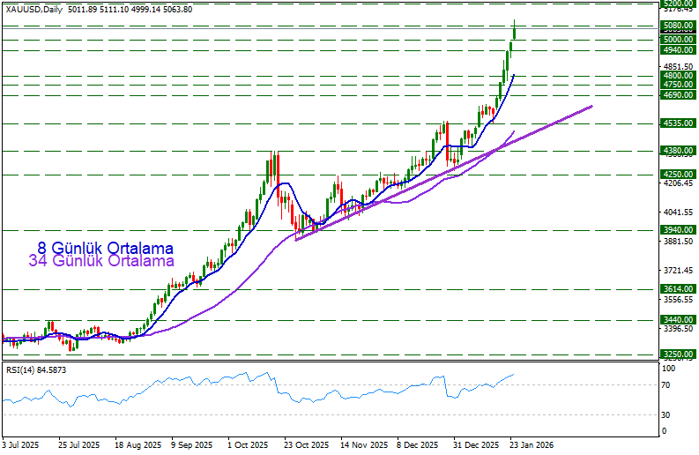Viewport: 699px width, 455px height.
Task: Click the 5200.00 price level tag
Action: (678, 4)
